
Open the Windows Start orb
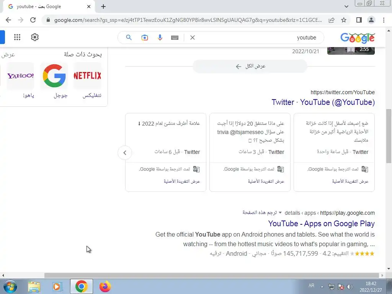tap(10, 286)
